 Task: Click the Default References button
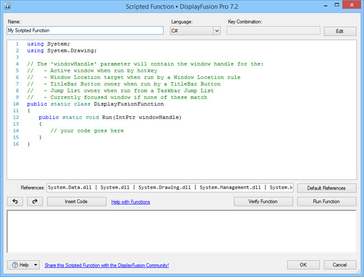(326, 188)
